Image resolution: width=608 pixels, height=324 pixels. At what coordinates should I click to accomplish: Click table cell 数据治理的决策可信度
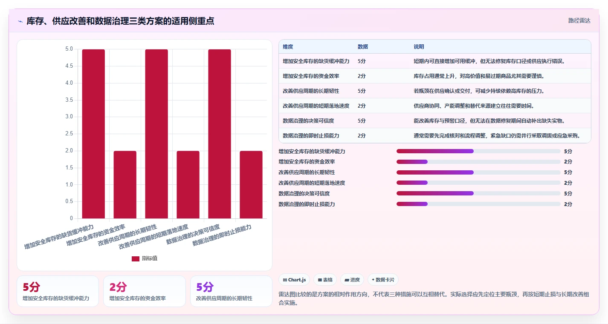pos(308,121)
